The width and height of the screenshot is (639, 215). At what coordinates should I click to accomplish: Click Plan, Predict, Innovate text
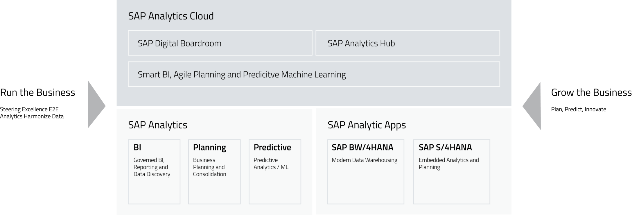click(579, 110)
